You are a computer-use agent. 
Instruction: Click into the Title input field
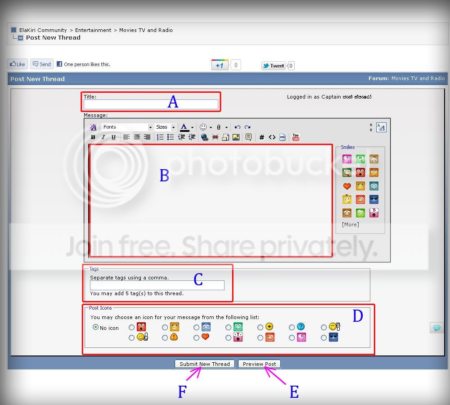pos(151,104)
